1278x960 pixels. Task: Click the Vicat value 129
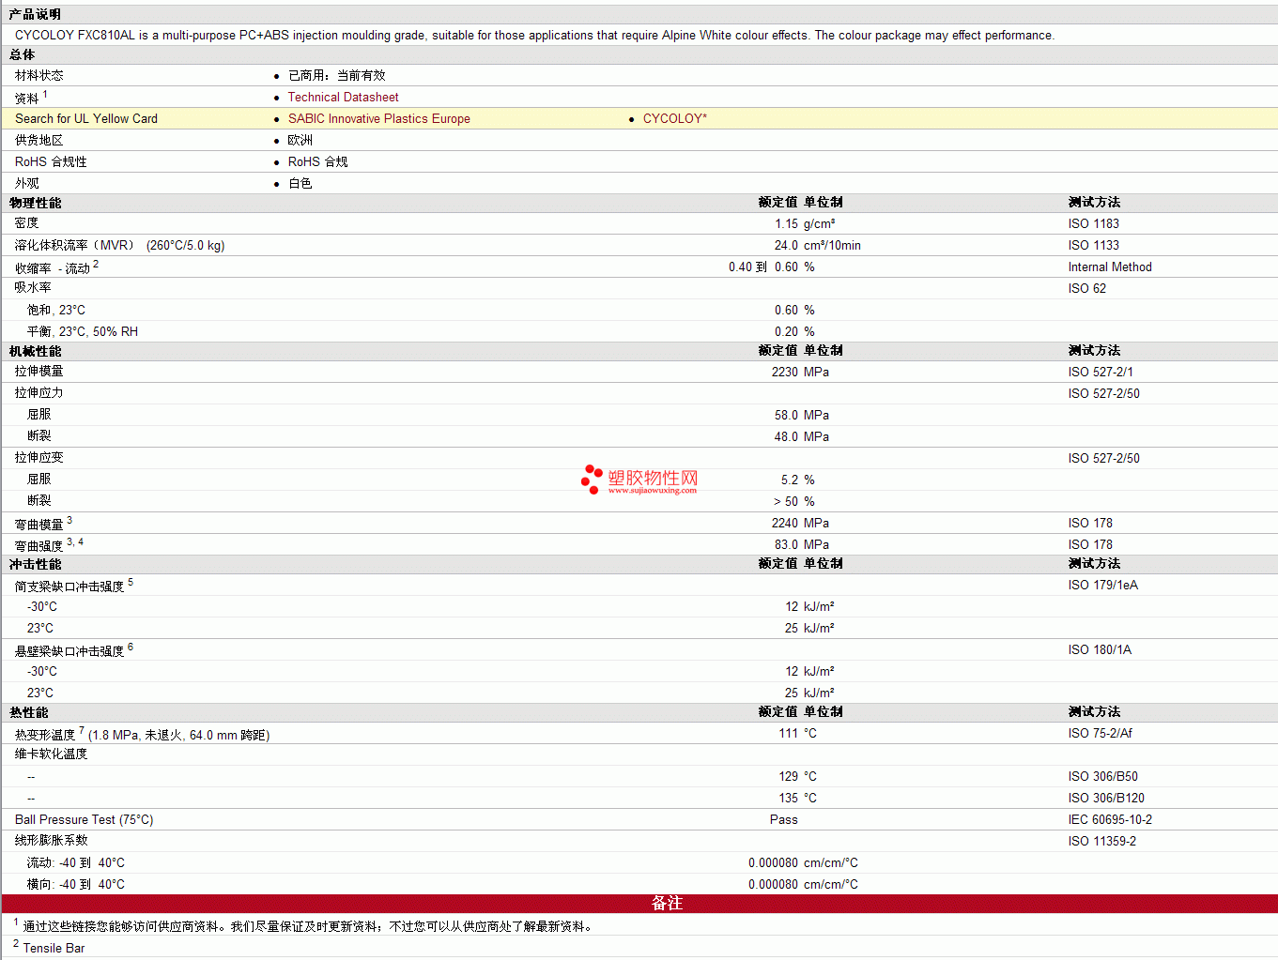[x=789, y=777]
